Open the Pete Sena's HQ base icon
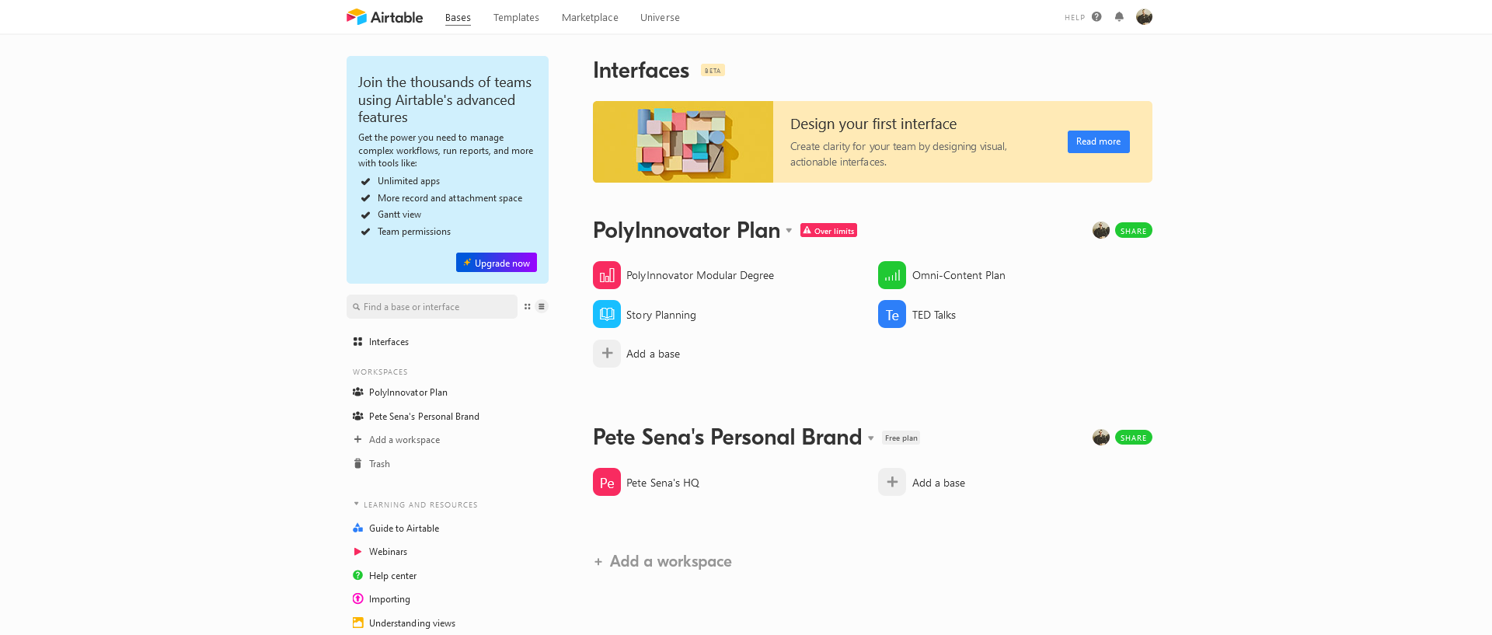Image resolution: width=1492 pixels, height=635 pixels. click(x=606, y=482)
